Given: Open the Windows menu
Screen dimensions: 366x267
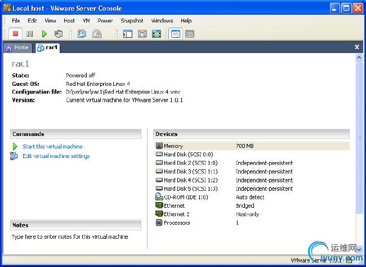Looking at the screenshot, I should coord(162,20).
